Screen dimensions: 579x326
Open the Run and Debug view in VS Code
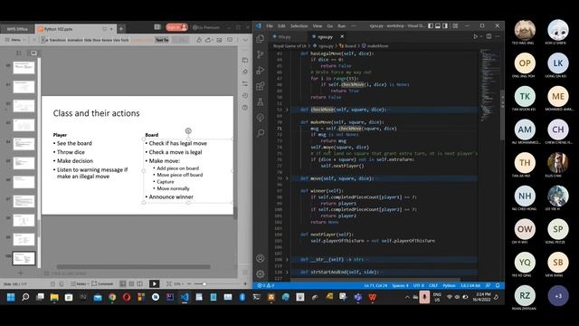point(261,71)
